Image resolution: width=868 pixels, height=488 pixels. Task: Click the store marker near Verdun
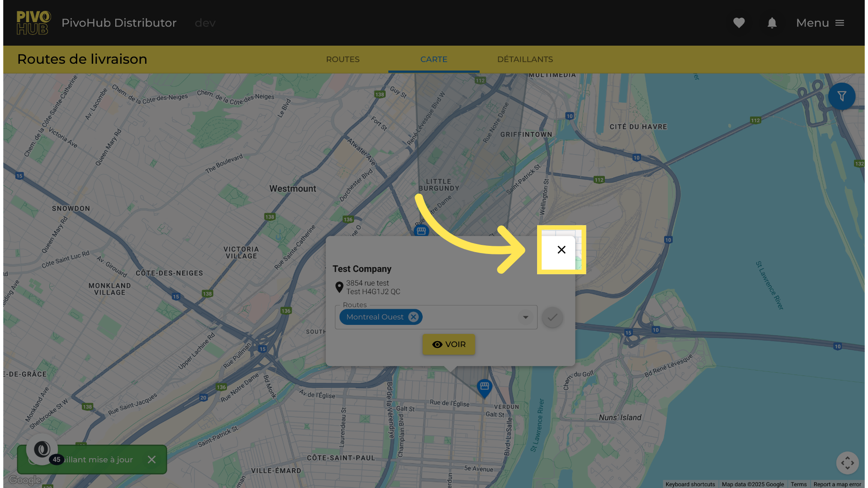(x=484, y=387)
